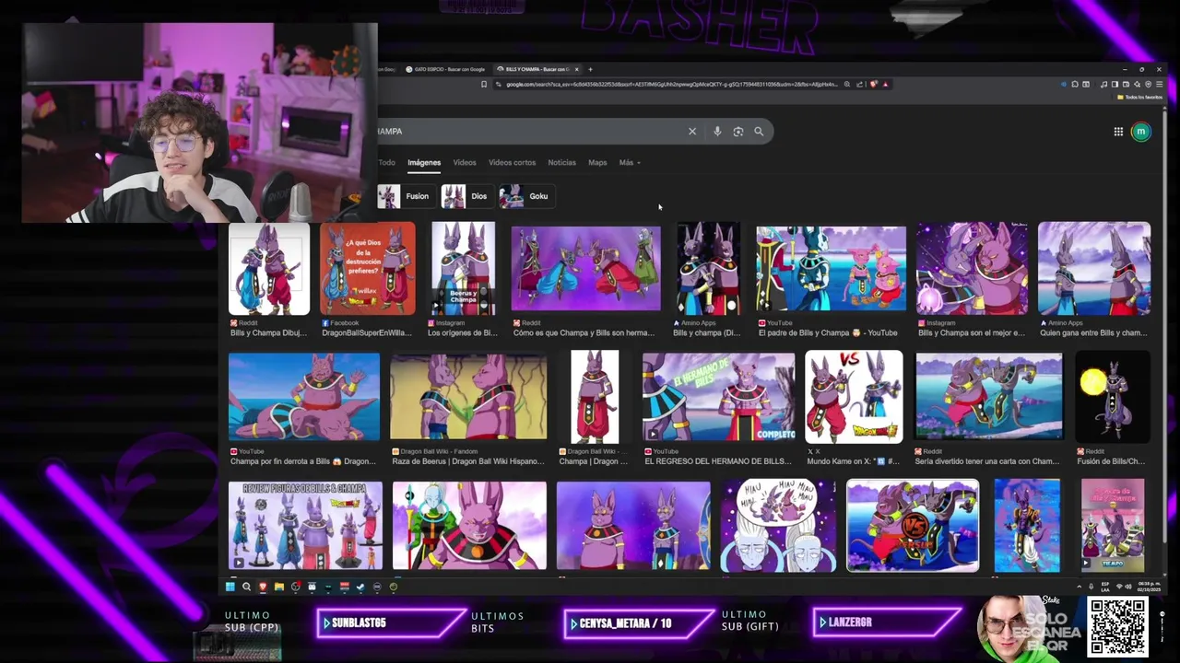This screenshot has height=663, width=1180.
Task: Open the Todos los favoritos bookmarks folder
Action: point(1139,97)
